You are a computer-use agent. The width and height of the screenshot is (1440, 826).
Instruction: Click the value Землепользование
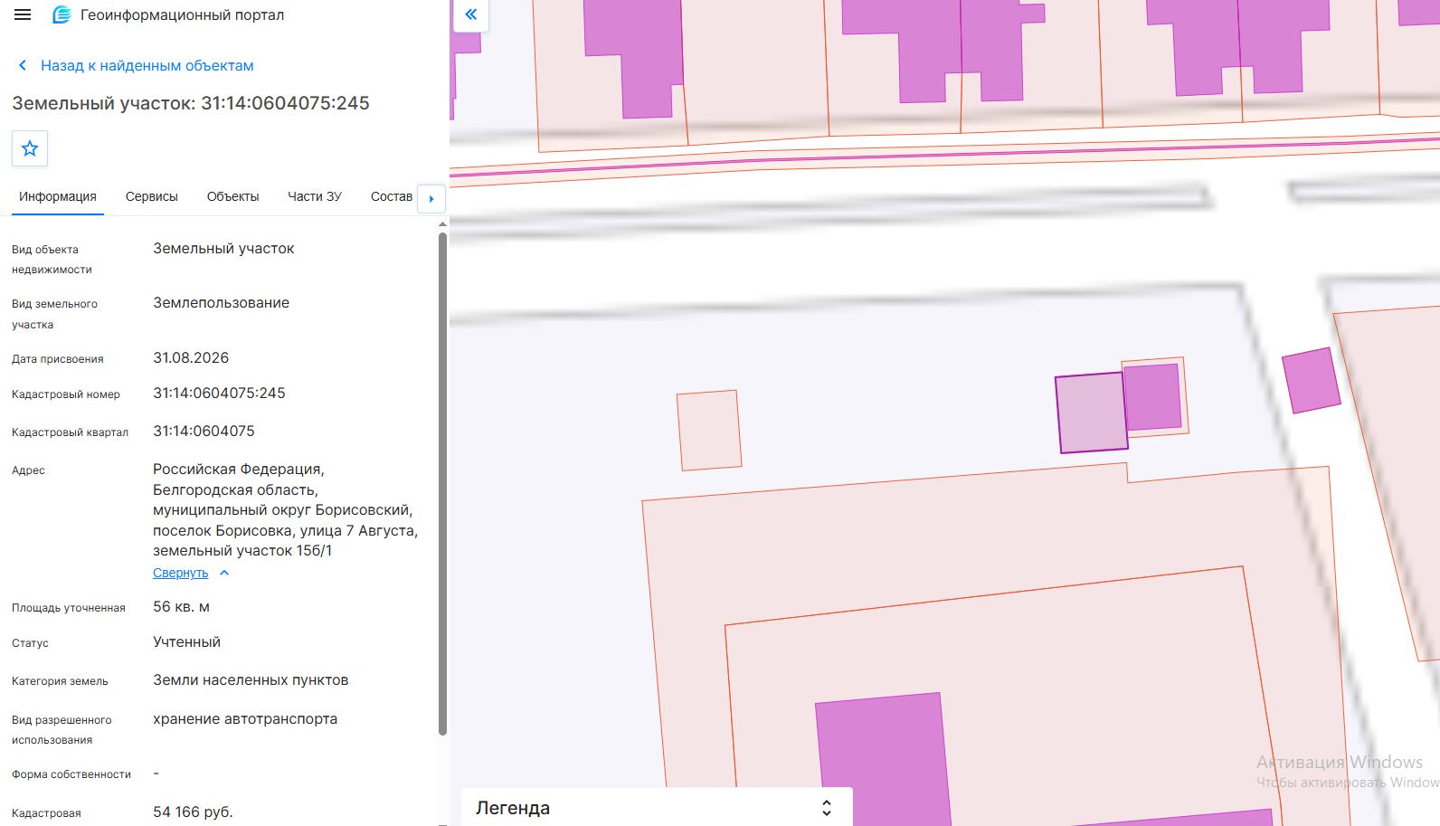(221, 302)
